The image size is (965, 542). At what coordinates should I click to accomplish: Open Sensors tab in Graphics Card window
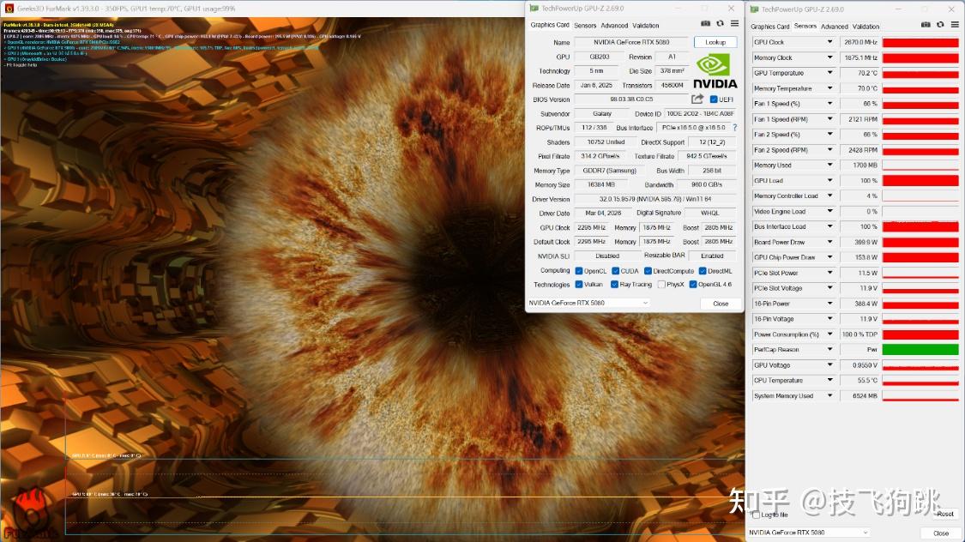585,25
